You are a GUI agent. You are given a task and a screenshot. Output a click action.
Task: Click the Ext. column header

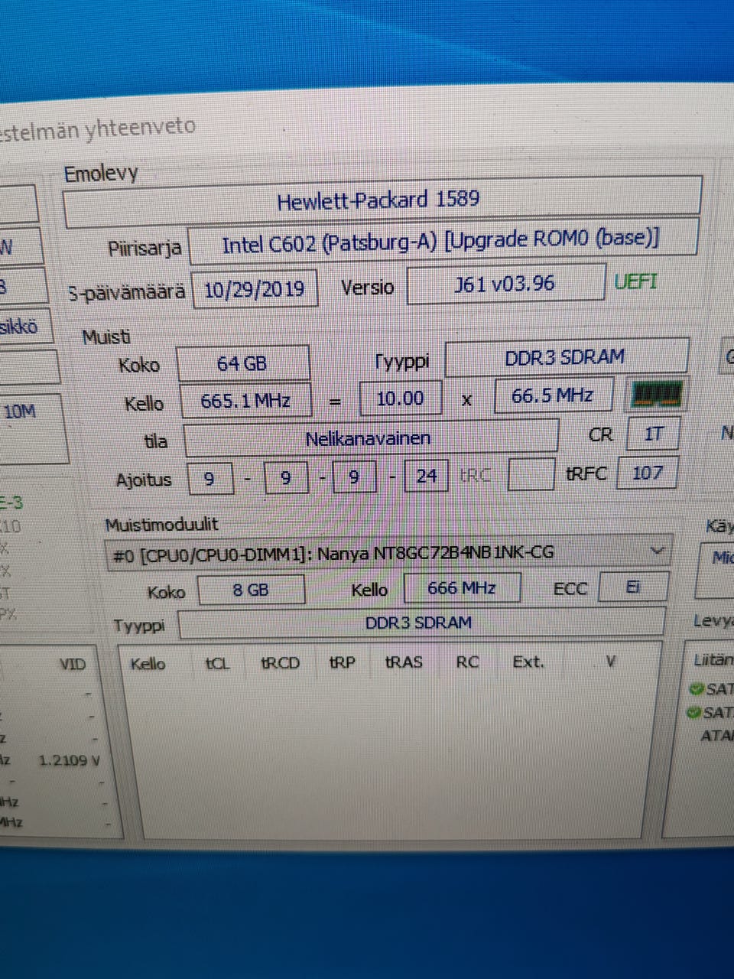[x=528, y=662]
